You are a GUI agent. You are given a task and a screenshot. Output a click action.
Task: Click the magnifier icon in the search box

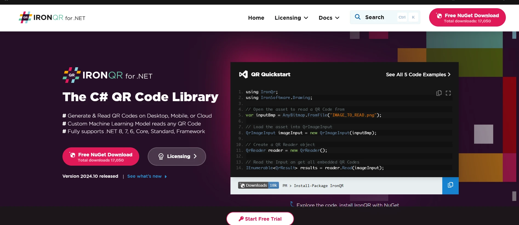click(358, 17)
